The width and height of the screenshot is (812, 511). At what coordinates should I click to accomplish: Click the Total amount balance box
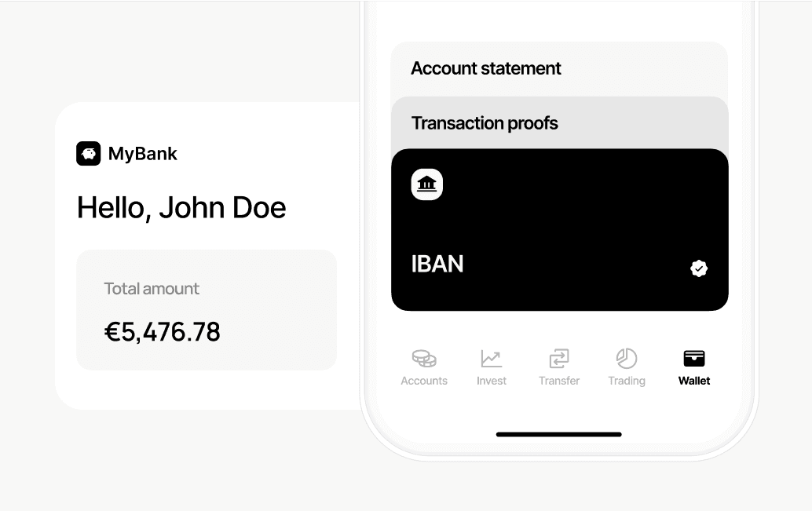[207, 309]
